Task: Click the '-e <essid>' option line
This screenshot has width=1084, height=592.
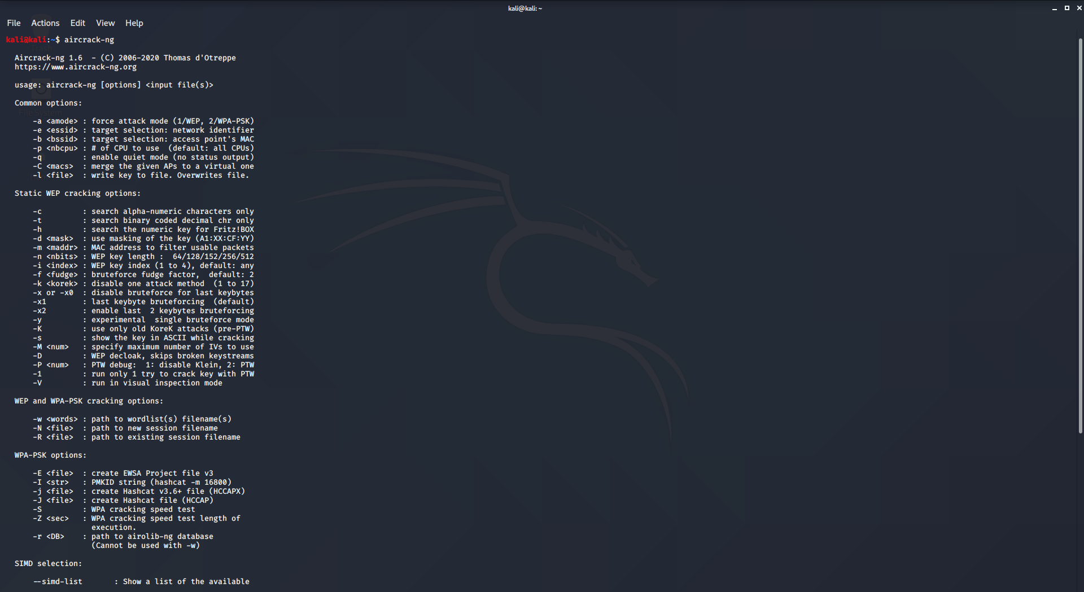Action: pyautogui.click(x=143, y=130)
